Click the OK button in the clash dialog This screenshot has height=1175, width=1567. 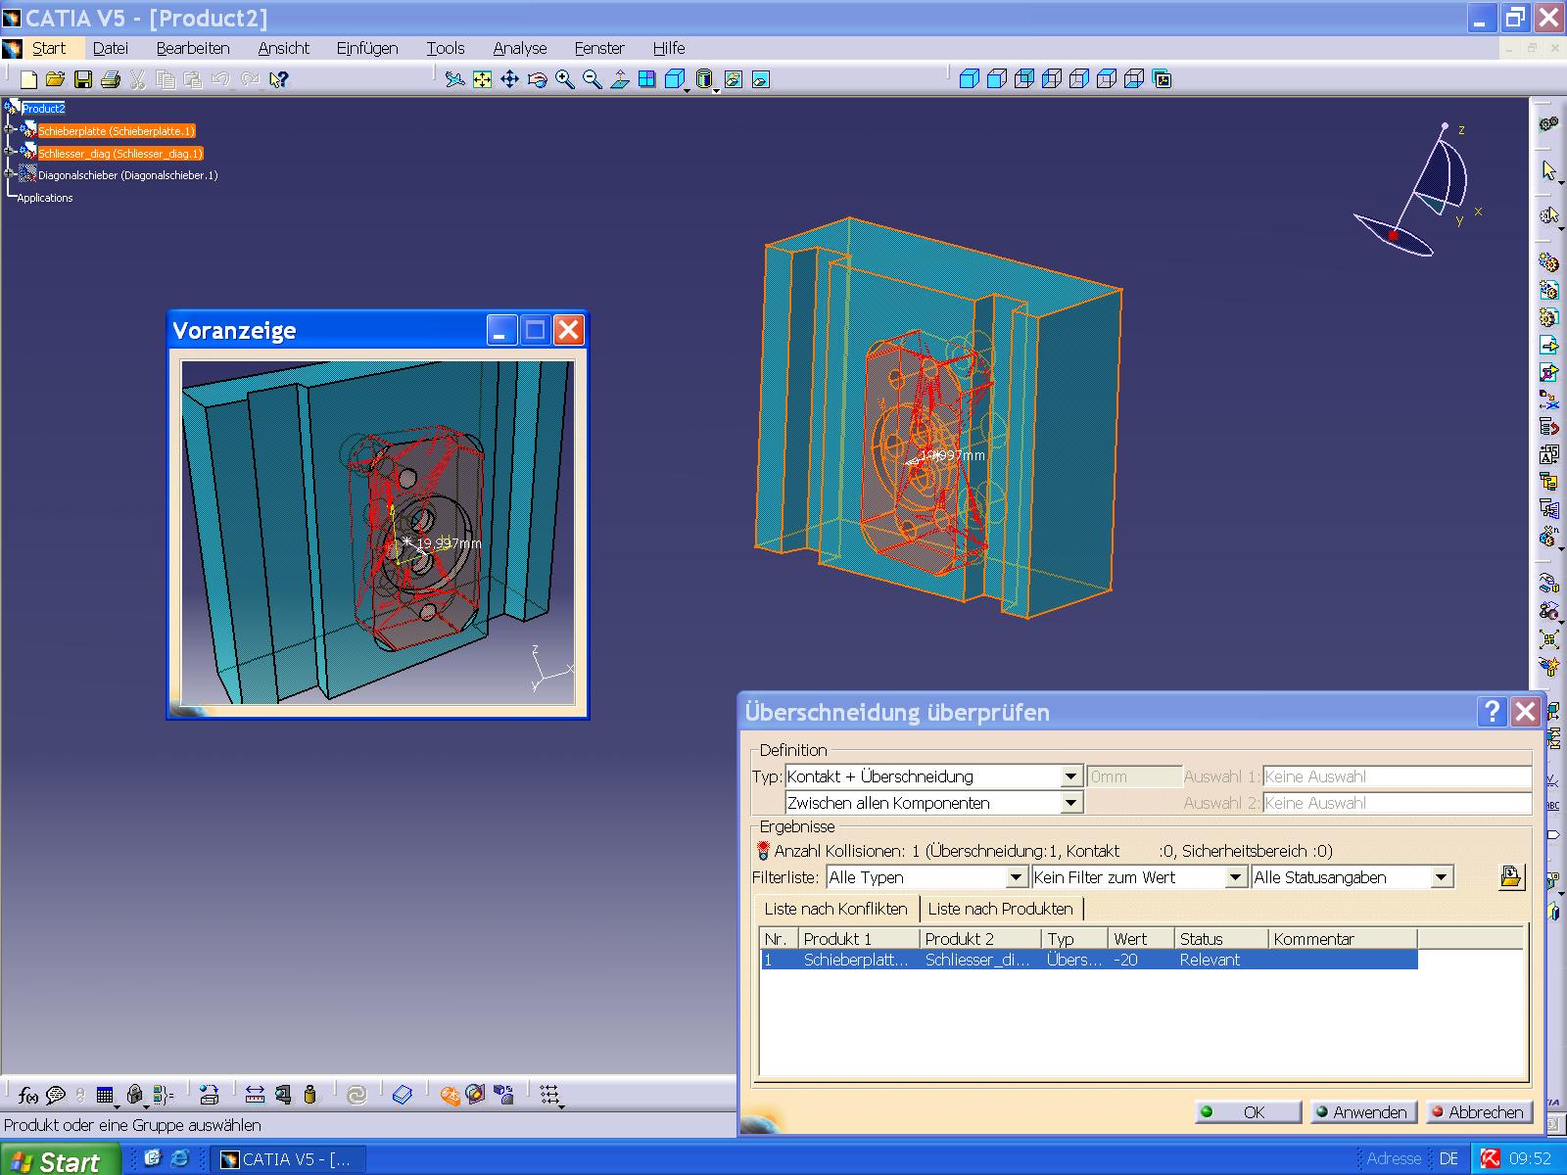click(1248, 1112)
